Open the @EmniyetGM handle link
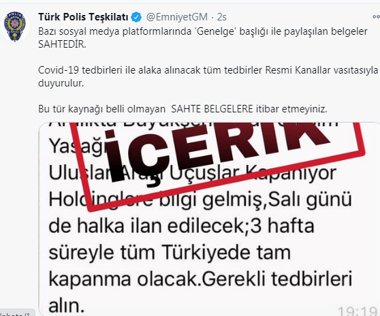The height and width of the screenshot is (316, 380). pyautogui.click(x=177, y=17)
